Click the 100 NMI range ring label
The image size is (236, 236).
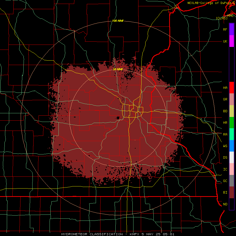(x=118, y=21)
